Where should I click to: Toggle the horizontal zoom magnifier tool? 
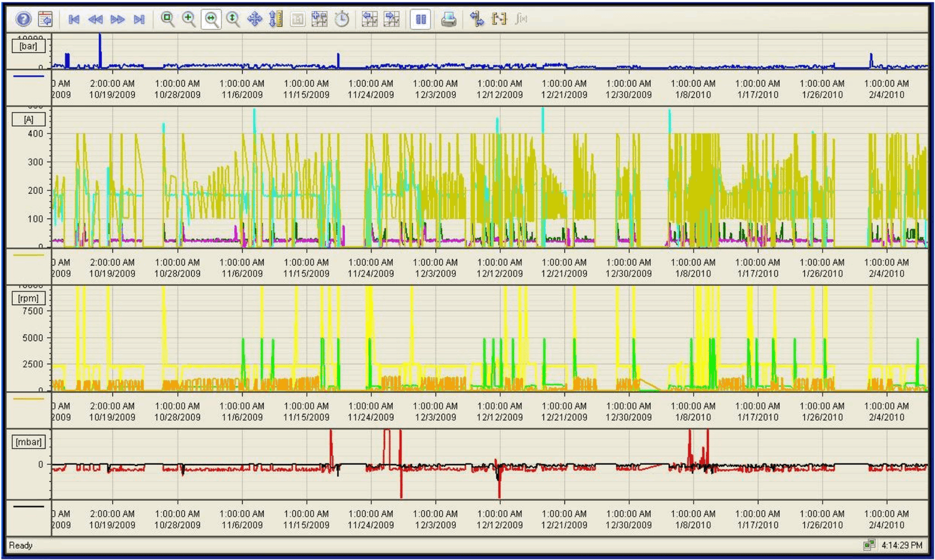pyautogui.click(x=211, y=19)
